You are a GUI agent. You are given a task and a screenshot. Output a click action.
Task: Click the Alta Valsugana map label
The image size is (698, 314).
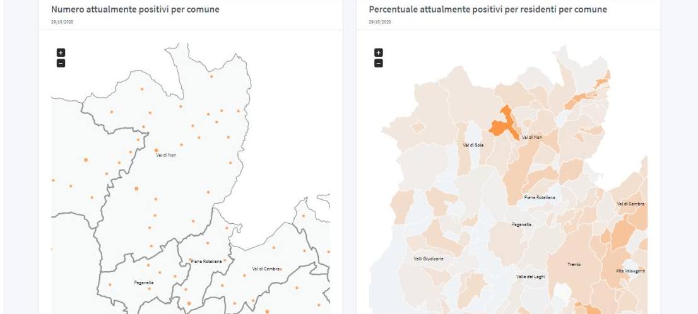(x=630, y=271)
